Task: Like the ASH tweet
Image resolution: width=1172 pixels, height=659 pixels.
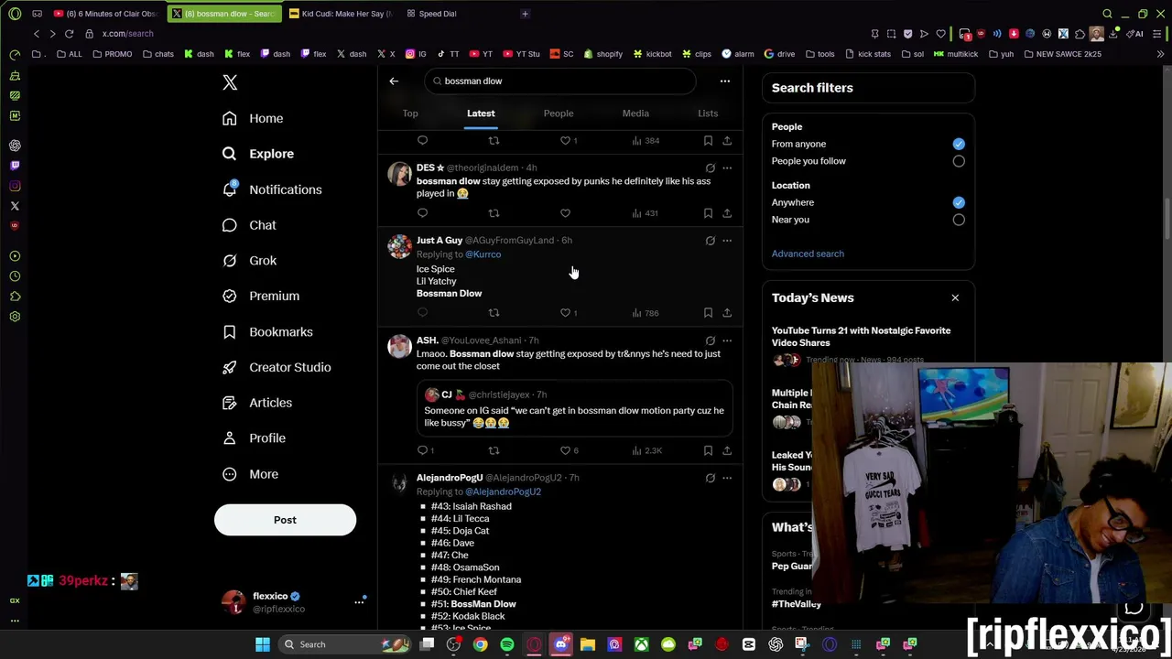Action: [x=565, y=450]
